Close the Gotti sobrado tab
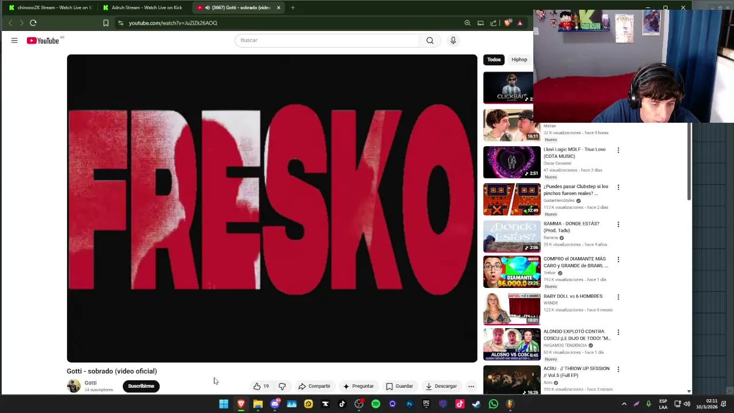 (279, 7)
